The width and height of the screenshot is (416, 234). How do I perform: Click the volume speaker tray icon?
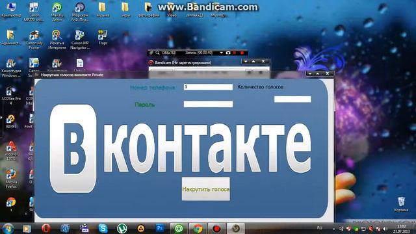385,229
